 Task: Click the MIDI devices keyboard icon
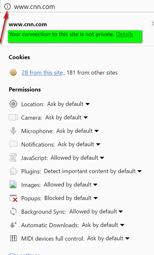pos(13,238)
